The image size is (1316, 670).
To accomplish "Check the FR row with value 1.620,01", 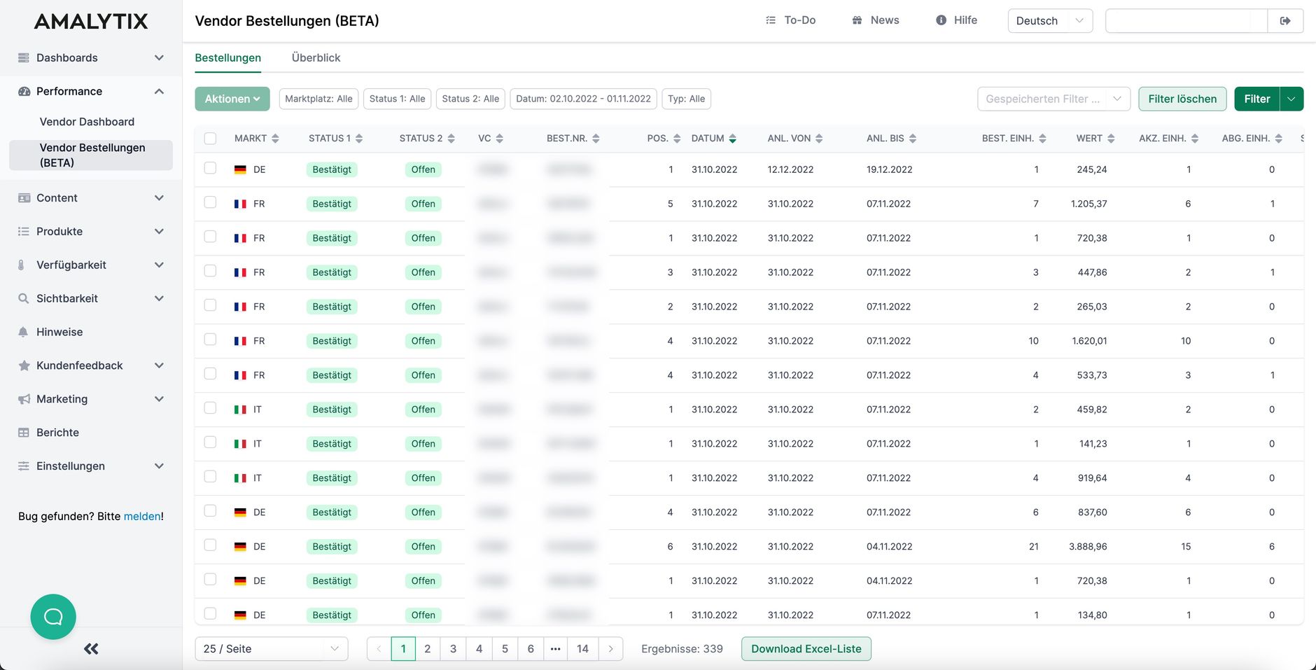I will [x=210, y=340].
